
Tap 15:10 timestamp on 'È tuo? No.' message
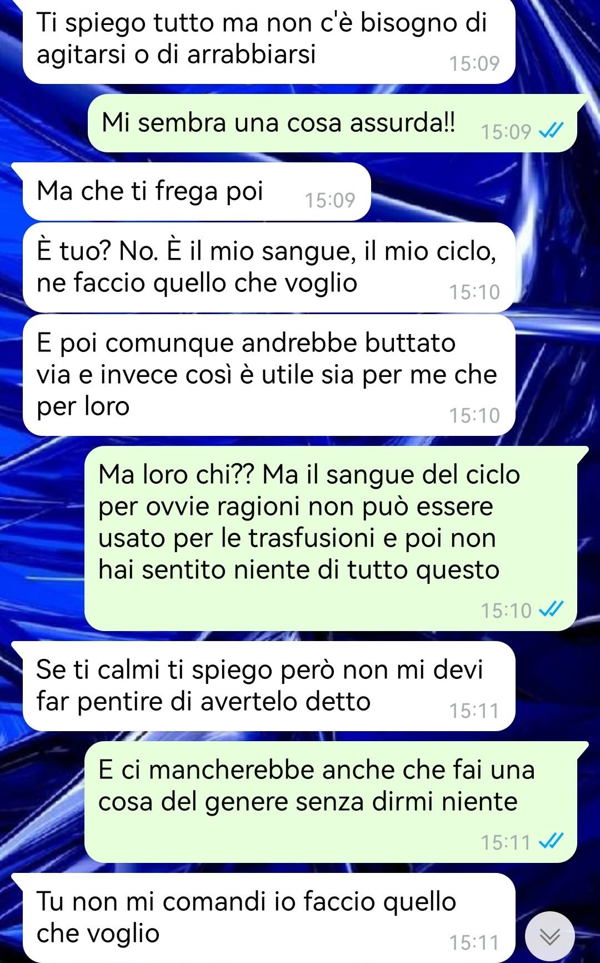tap(474, 292)
